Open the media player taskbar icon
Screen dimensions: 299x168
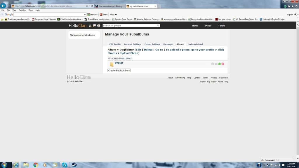point(45,165)
